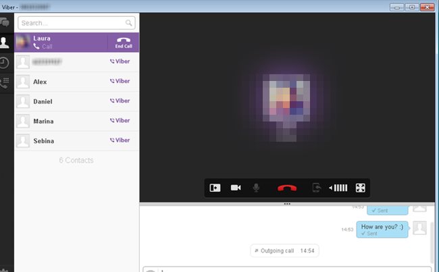Adjust the call volume level bars
Viewport: 439px width, 272px height.
coord(340,188)
